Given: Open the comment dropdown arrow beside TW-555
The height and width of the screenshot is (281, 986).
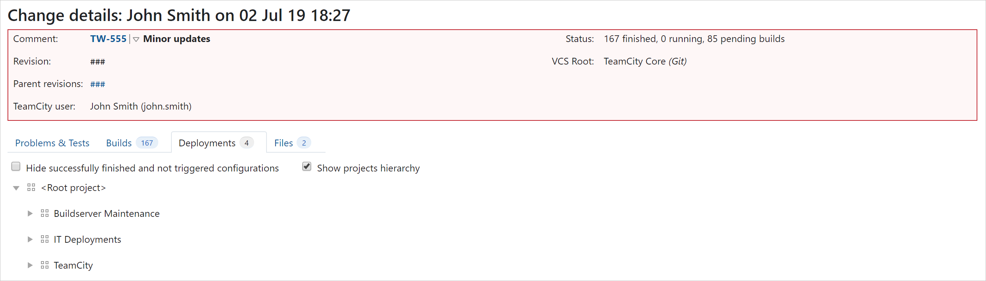Looking at the screenshot, I should coord(136,39).
